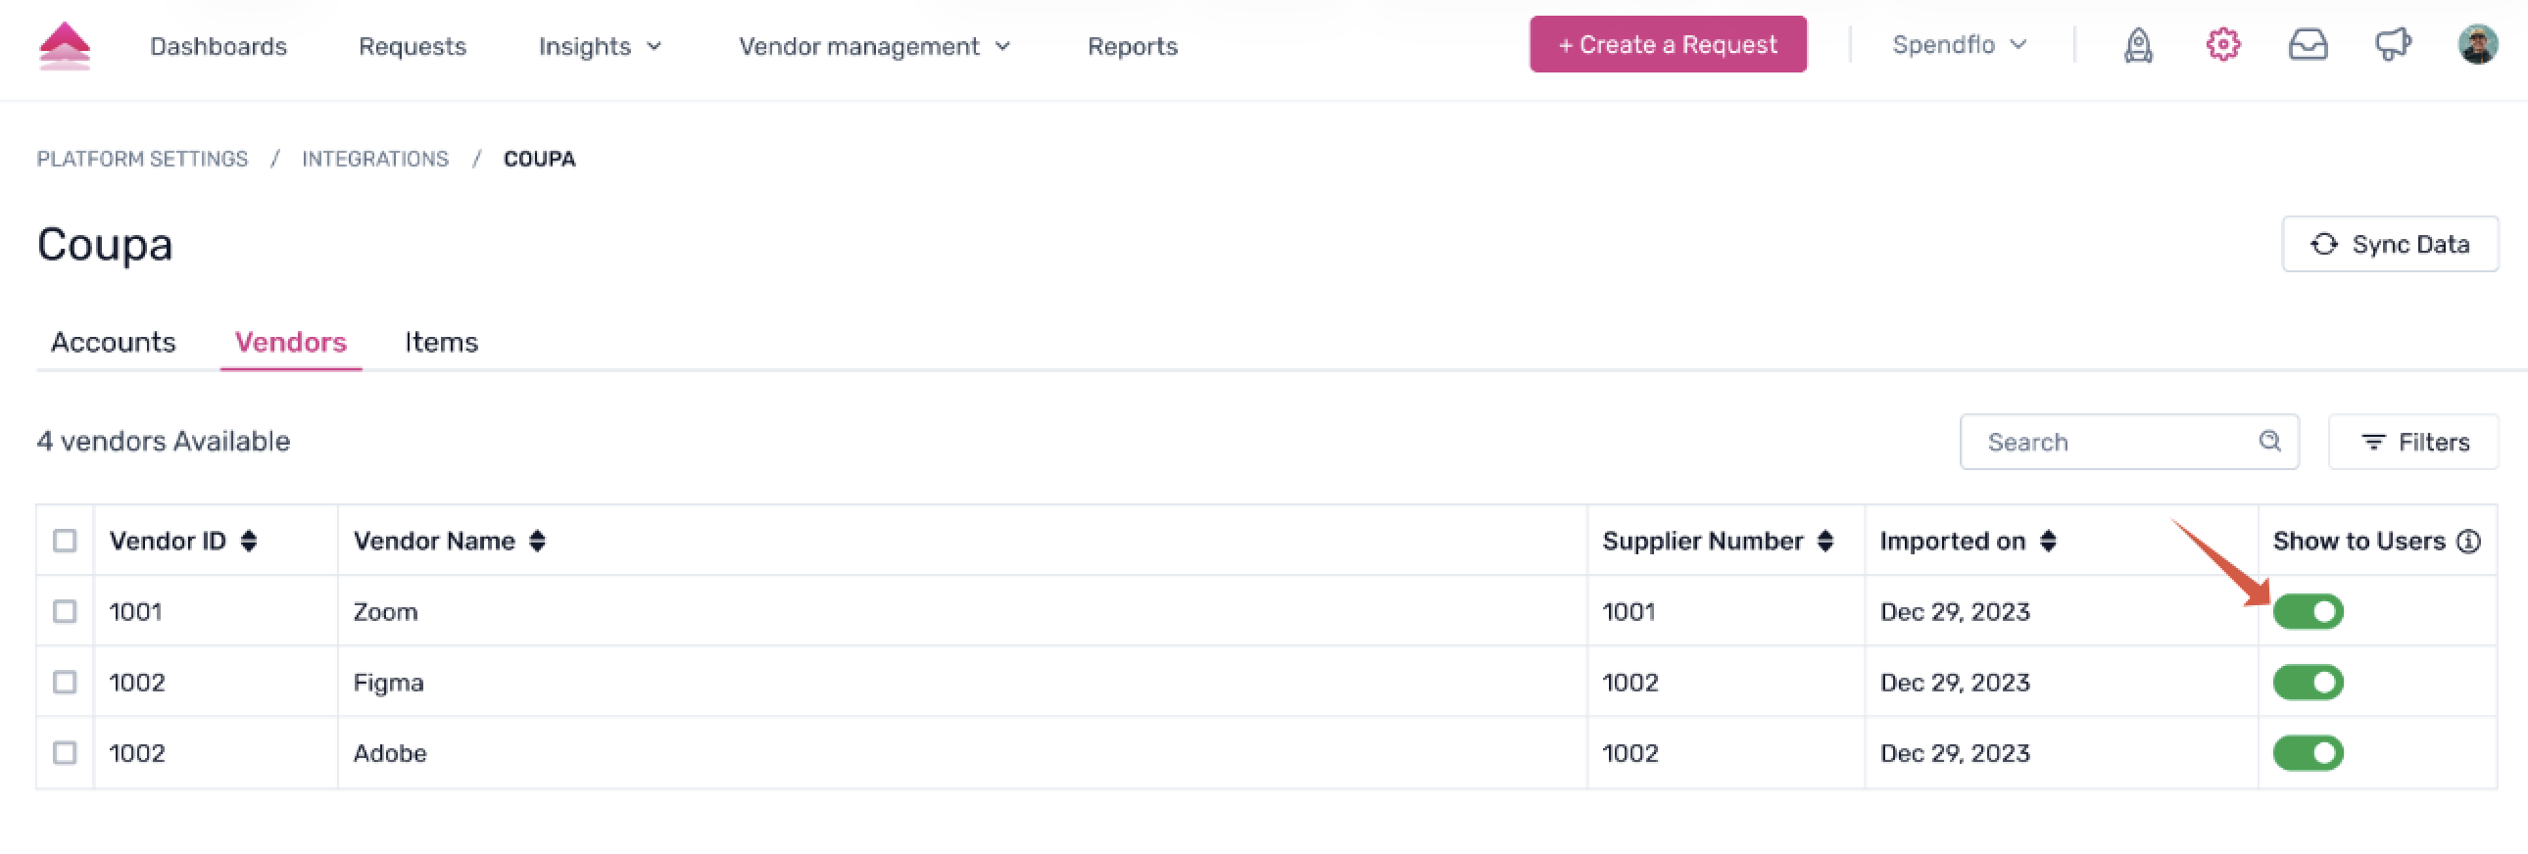Switch to the Accounts tab
This screenshot has height=854, width=2528.
tap(113, 342)
